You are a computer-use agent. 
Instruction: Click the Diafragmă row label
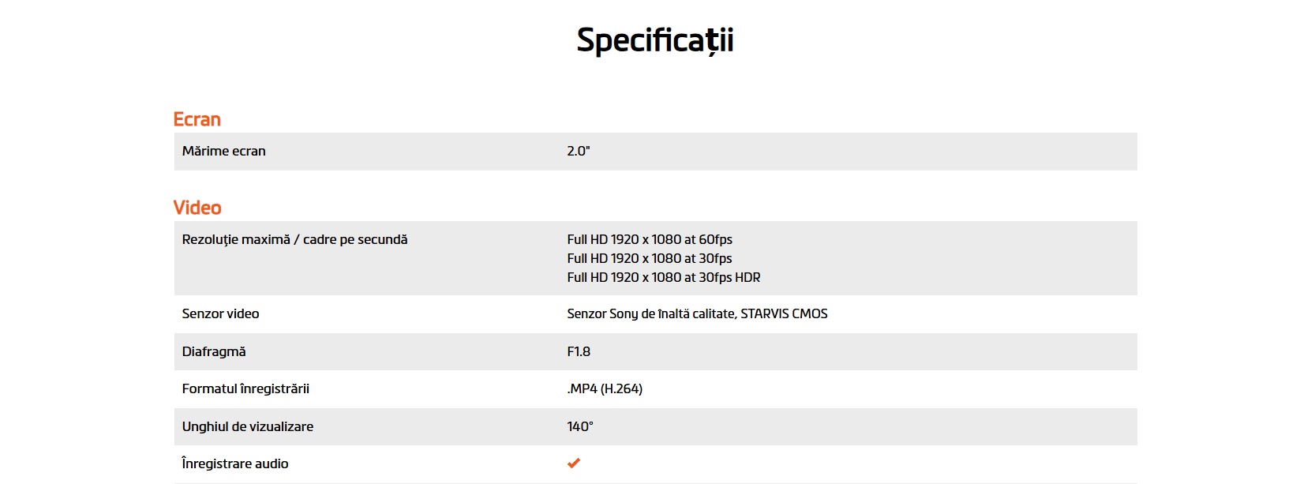(x=214, y=351)
